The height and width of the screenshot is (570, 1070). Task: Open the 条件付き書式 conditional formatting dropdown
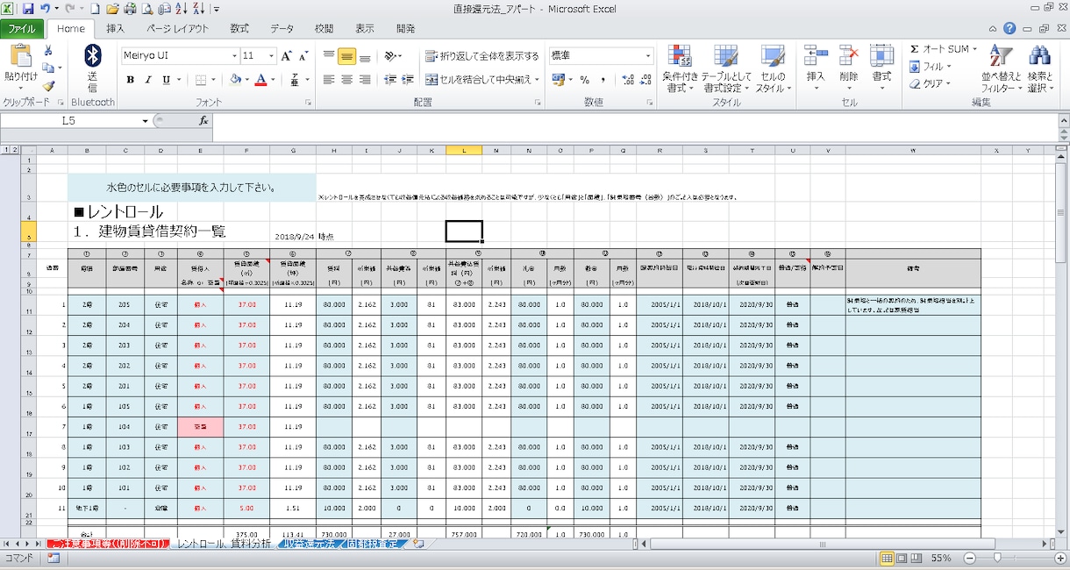click(681, 68)
